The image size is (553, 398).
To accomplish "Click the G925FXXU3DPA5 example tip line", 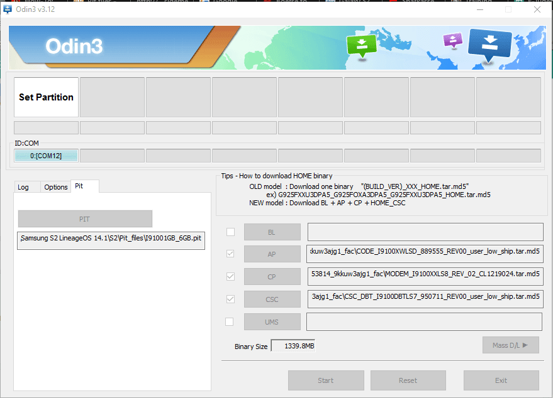I will coord(379,195).
